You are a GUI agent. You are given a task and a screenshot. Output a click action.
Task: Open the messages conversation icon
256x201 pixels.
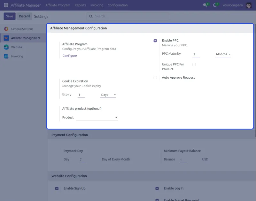[x=205, y=5]
